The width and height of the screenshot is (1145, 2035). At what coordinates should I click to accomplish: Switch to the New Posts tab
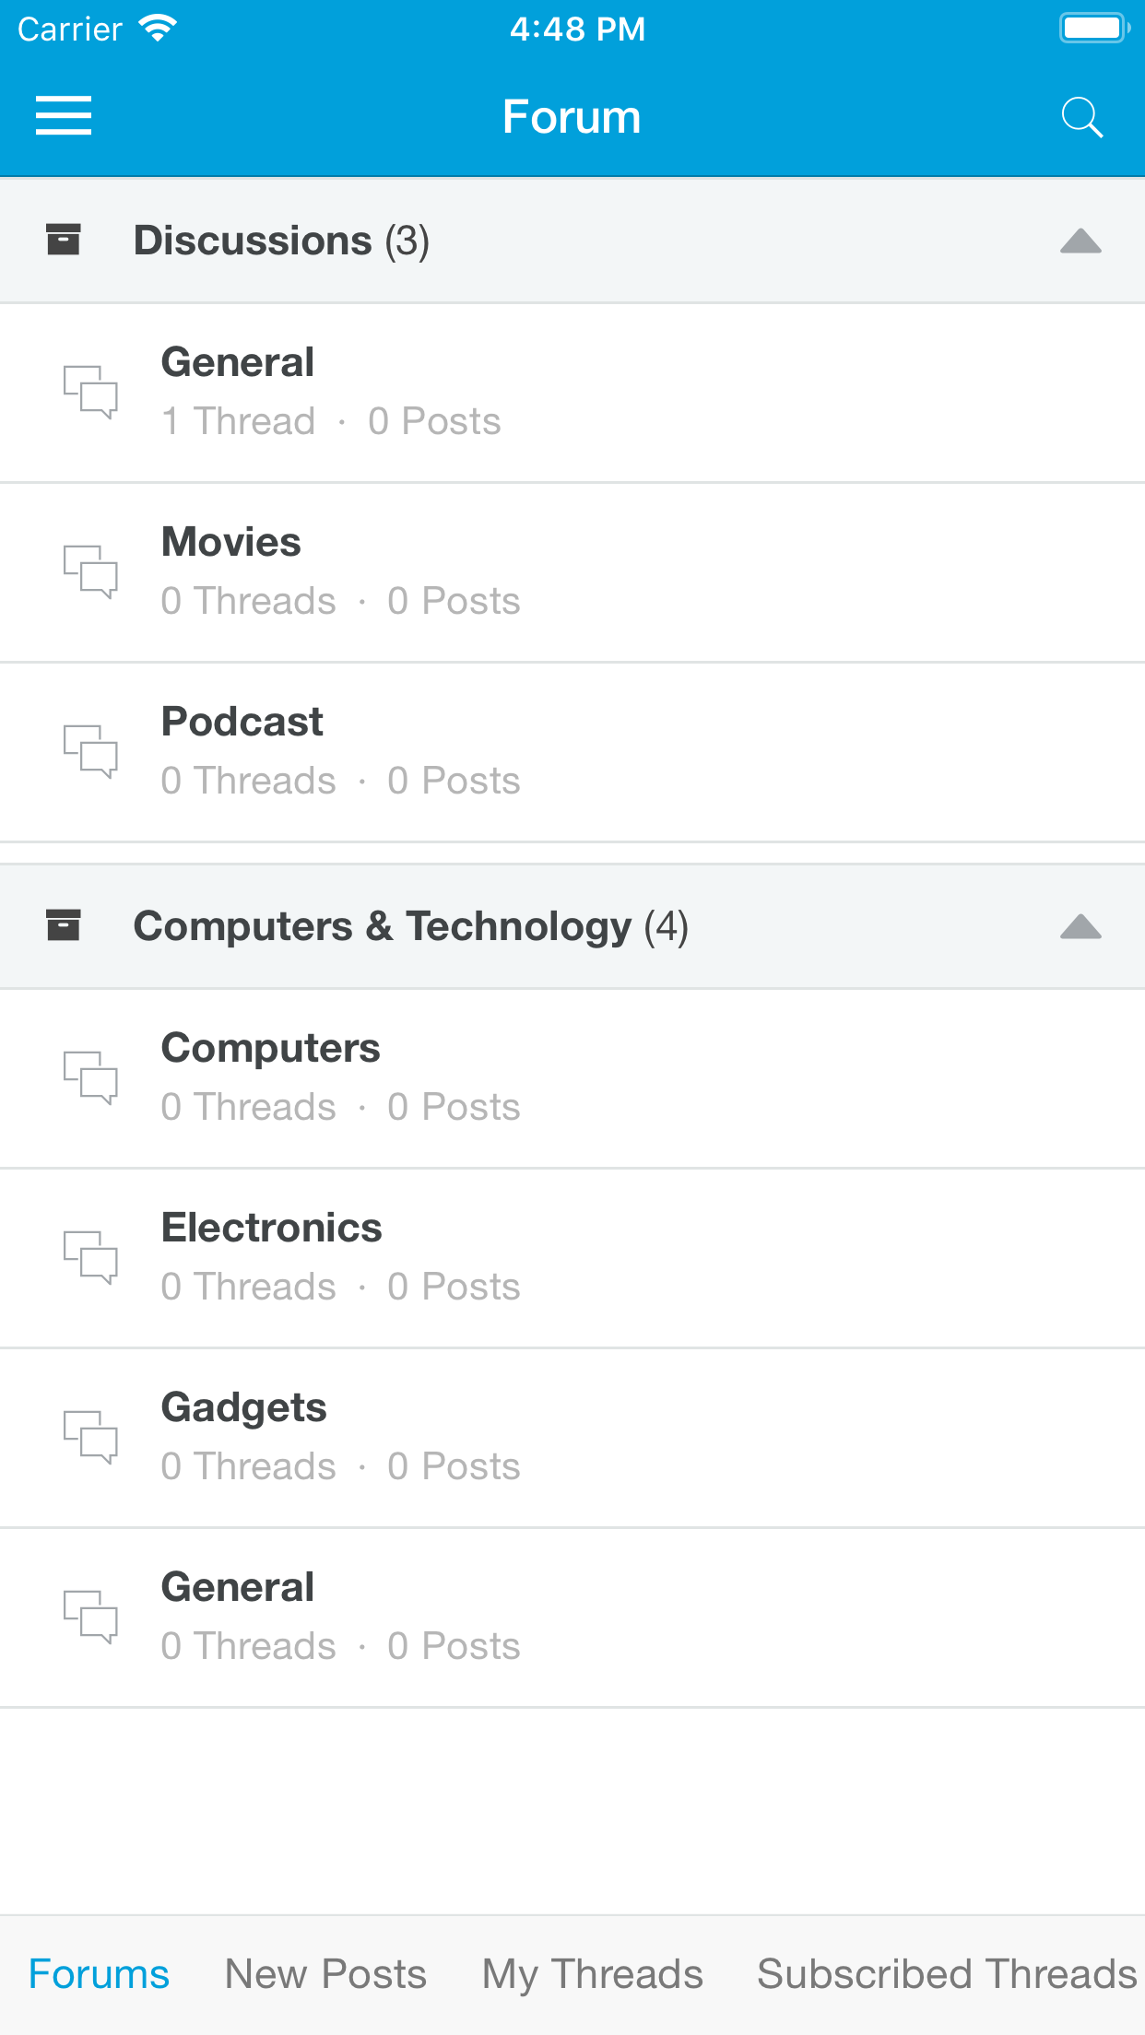tap(325, 1974)
